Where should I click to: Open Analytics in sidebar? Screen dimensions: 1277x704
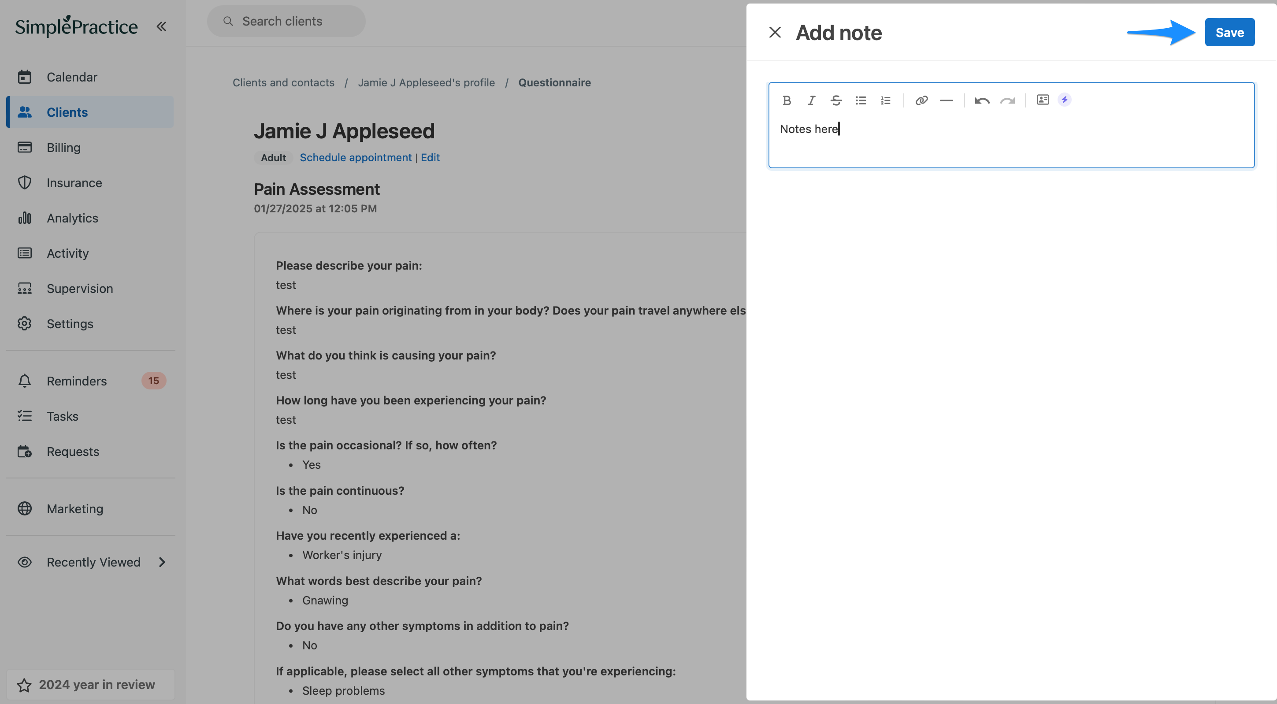coord(90,218)
